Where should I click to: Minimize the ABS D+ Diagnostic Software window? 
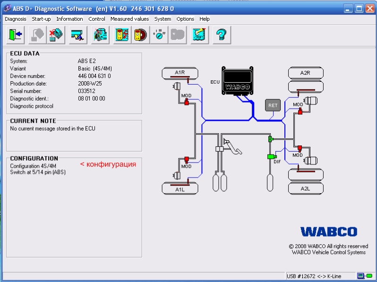[x=348, y=9]
